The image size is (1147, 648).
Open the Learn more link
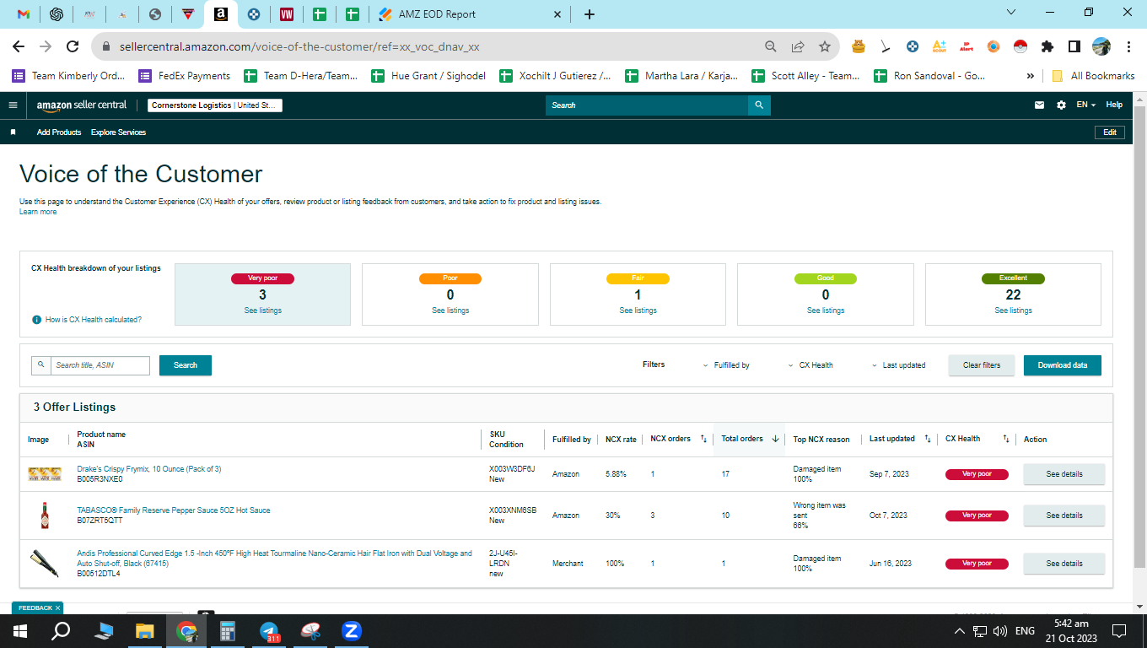(x=38, y=212)
